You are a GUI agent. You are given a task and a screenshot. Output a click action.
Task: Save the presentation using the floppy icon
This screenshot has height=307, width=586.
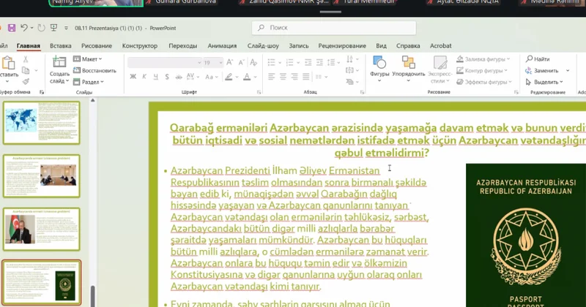(12, 28)
